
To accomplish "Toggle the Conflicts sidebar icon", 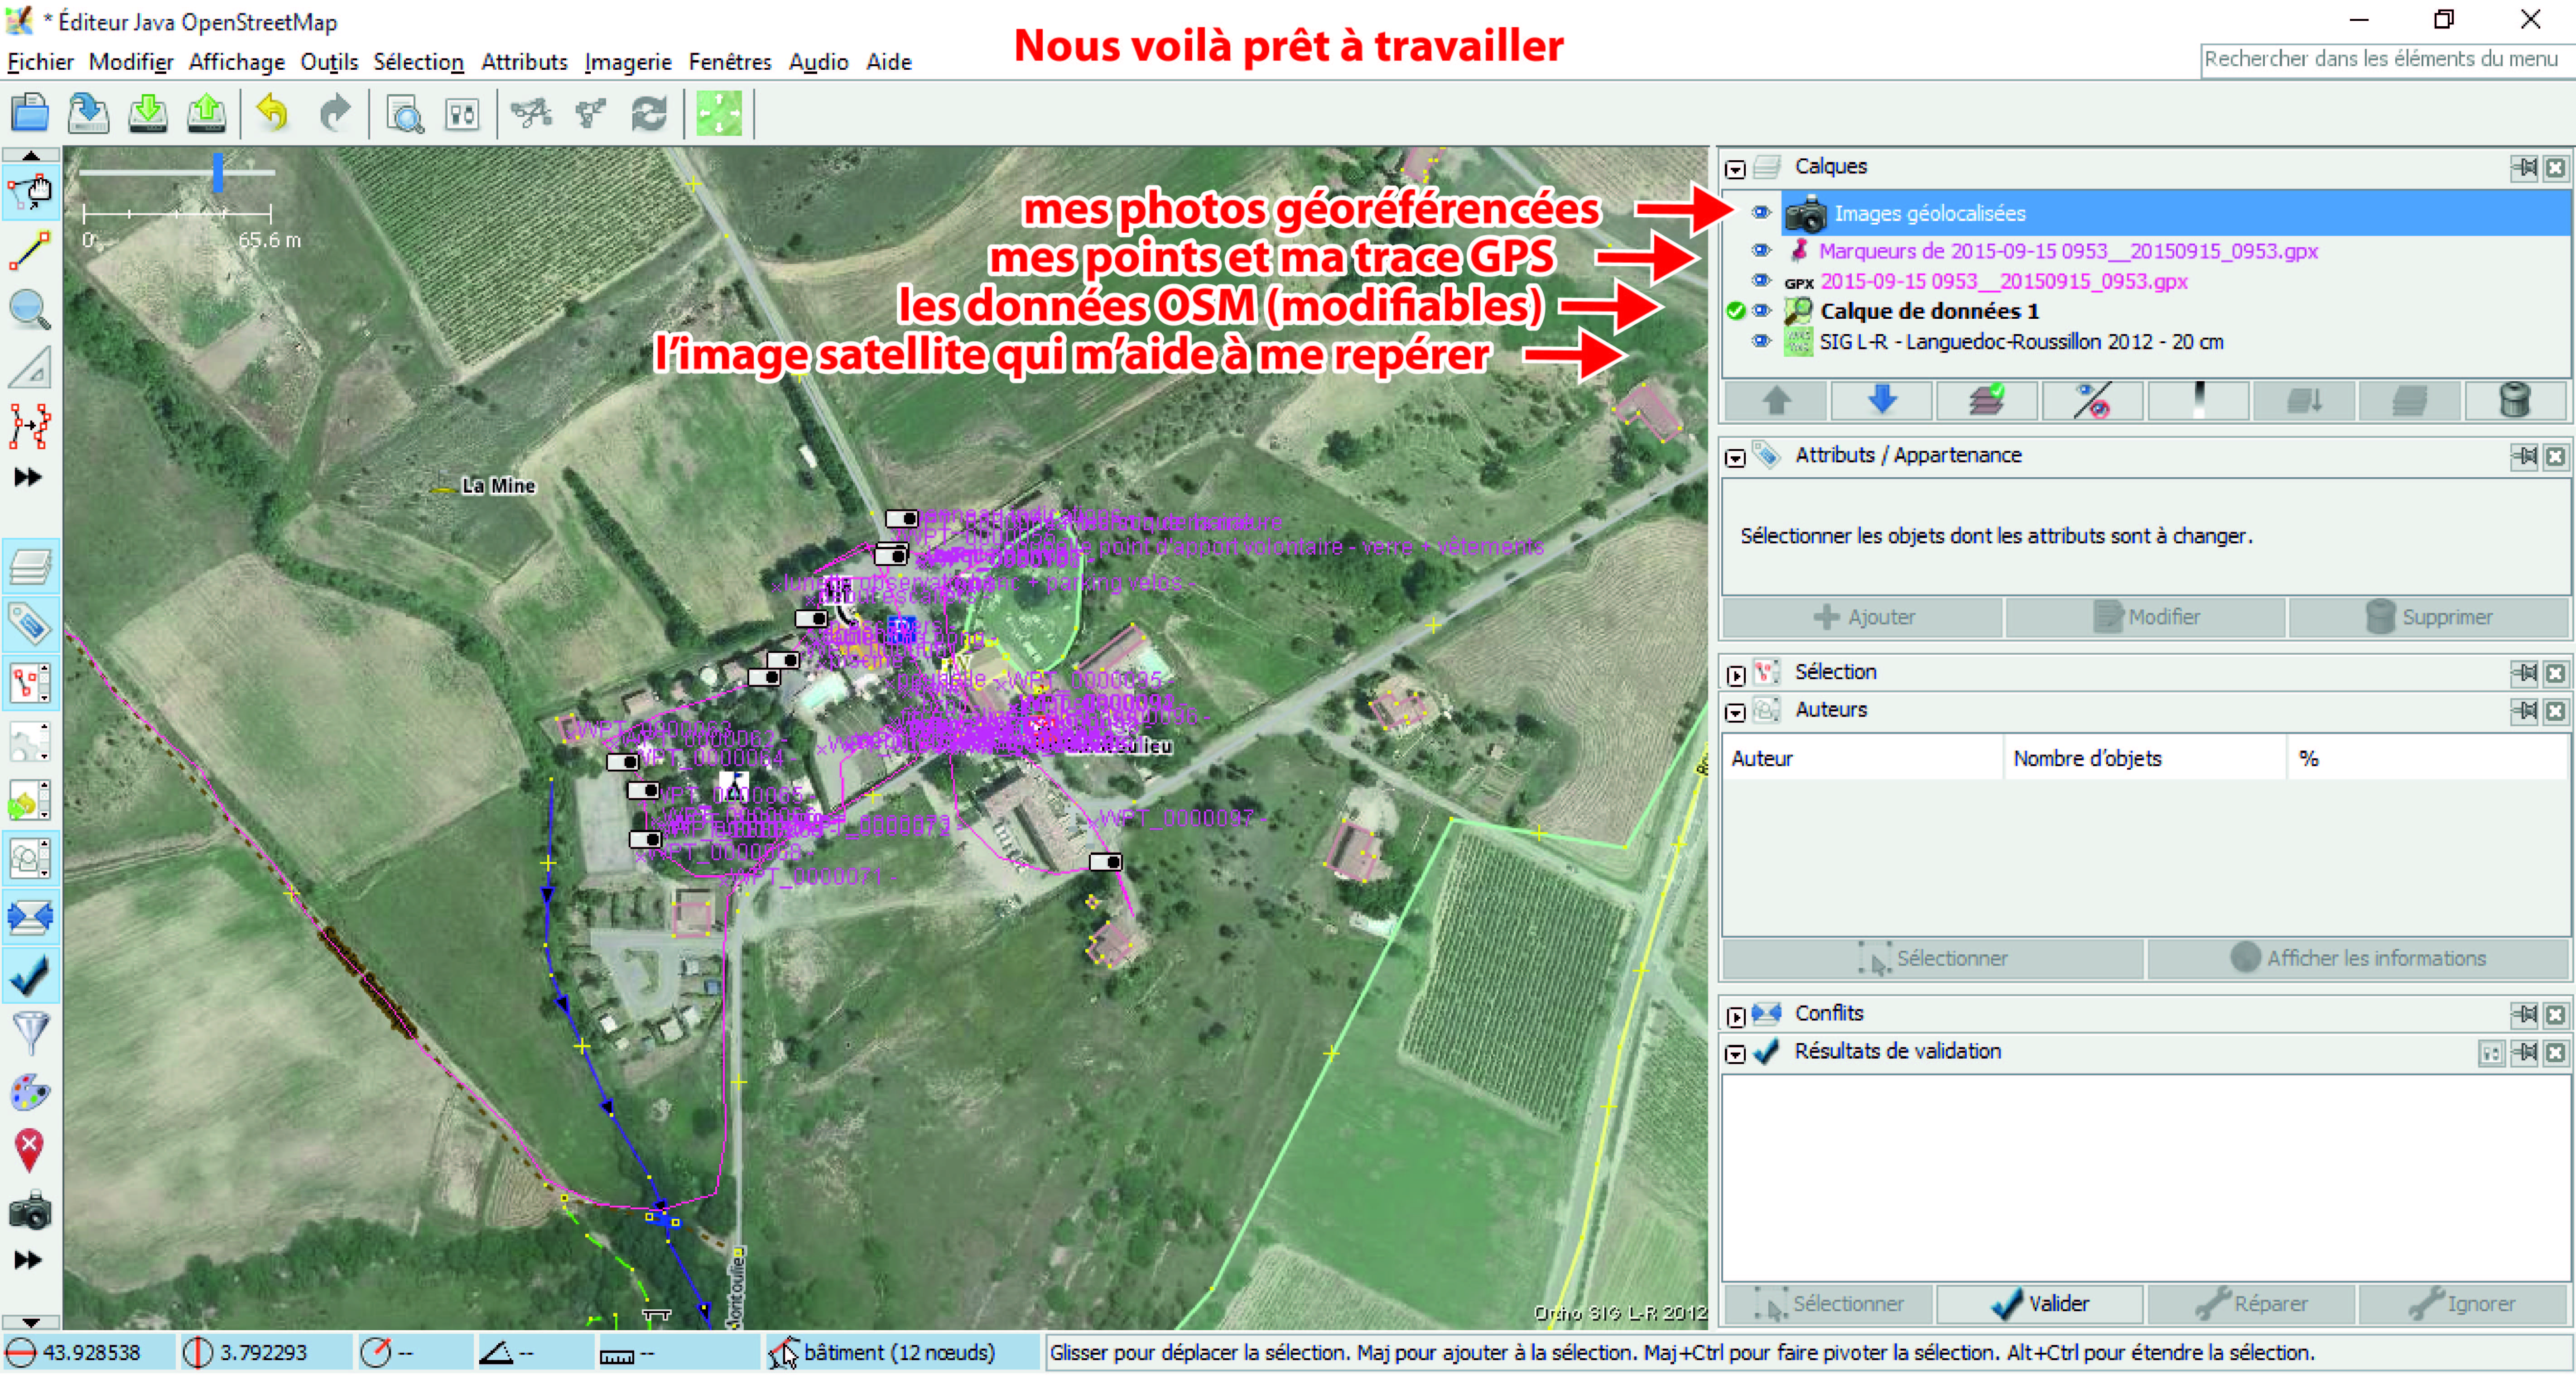I will pos(30,917).
